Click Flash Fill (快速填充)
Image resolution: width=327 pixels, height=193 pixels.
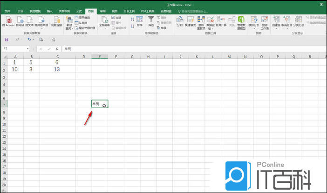point(190,21)
